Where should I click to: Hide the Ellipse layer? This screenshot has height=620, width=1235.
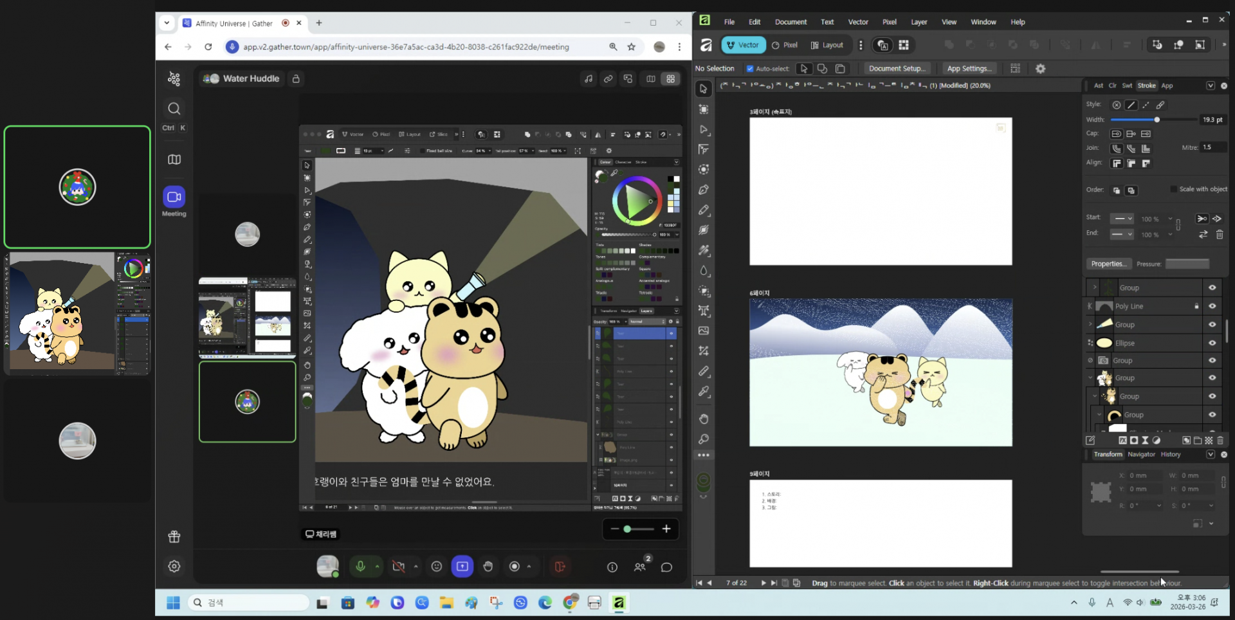1212,343
